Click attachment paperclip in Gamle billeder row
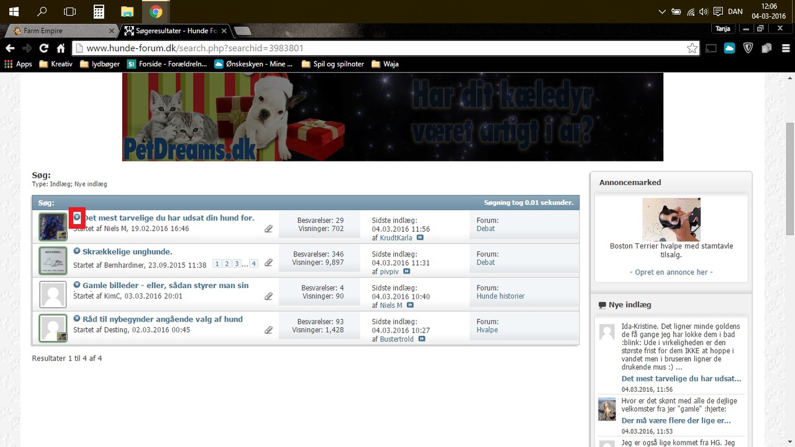Viewport: 795px width, 447px height. (268, 296)
